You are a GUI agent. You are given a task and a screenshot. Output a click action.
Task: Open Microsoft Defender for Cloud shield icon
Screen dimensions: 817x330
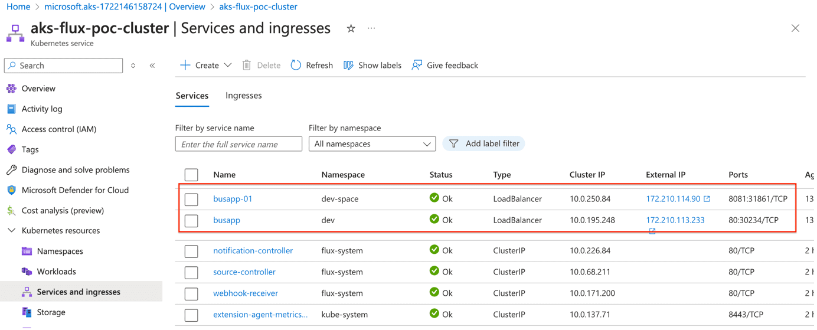point(11,190)
